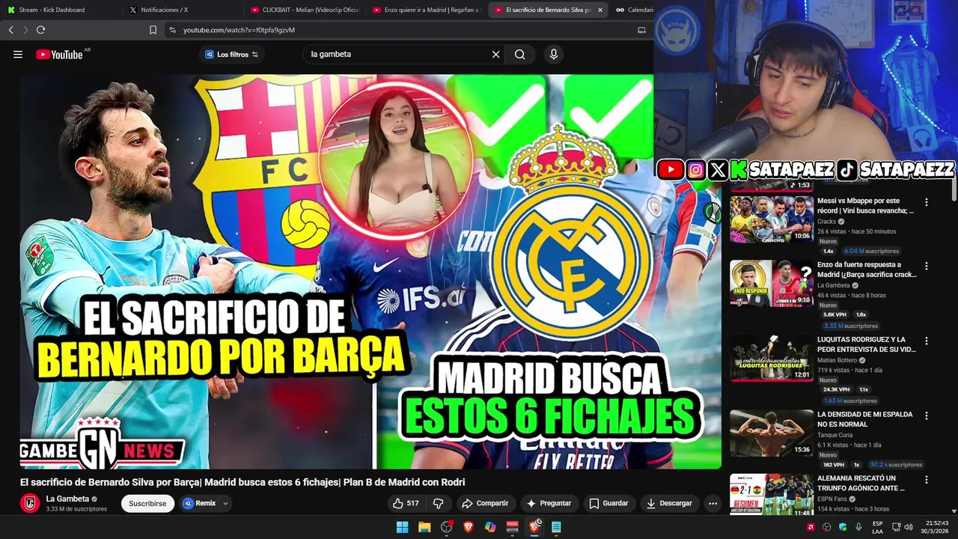Click '6.04 M suscriptores' badge
Viewport: 958px width, 539px height.
click(x=871, y=252)
